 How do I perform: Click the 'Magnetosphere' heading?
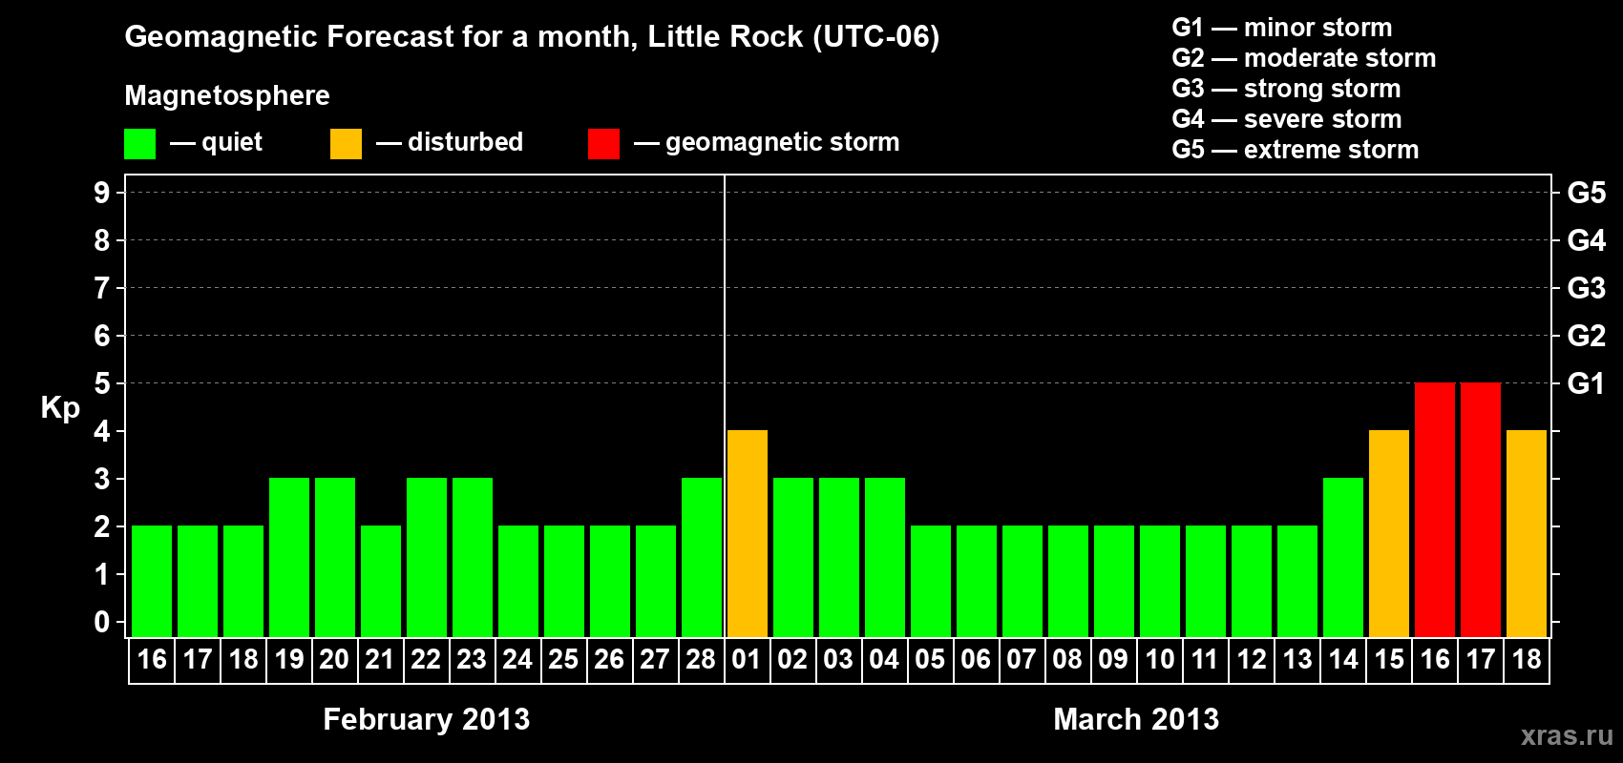click(x=227, y=95)
